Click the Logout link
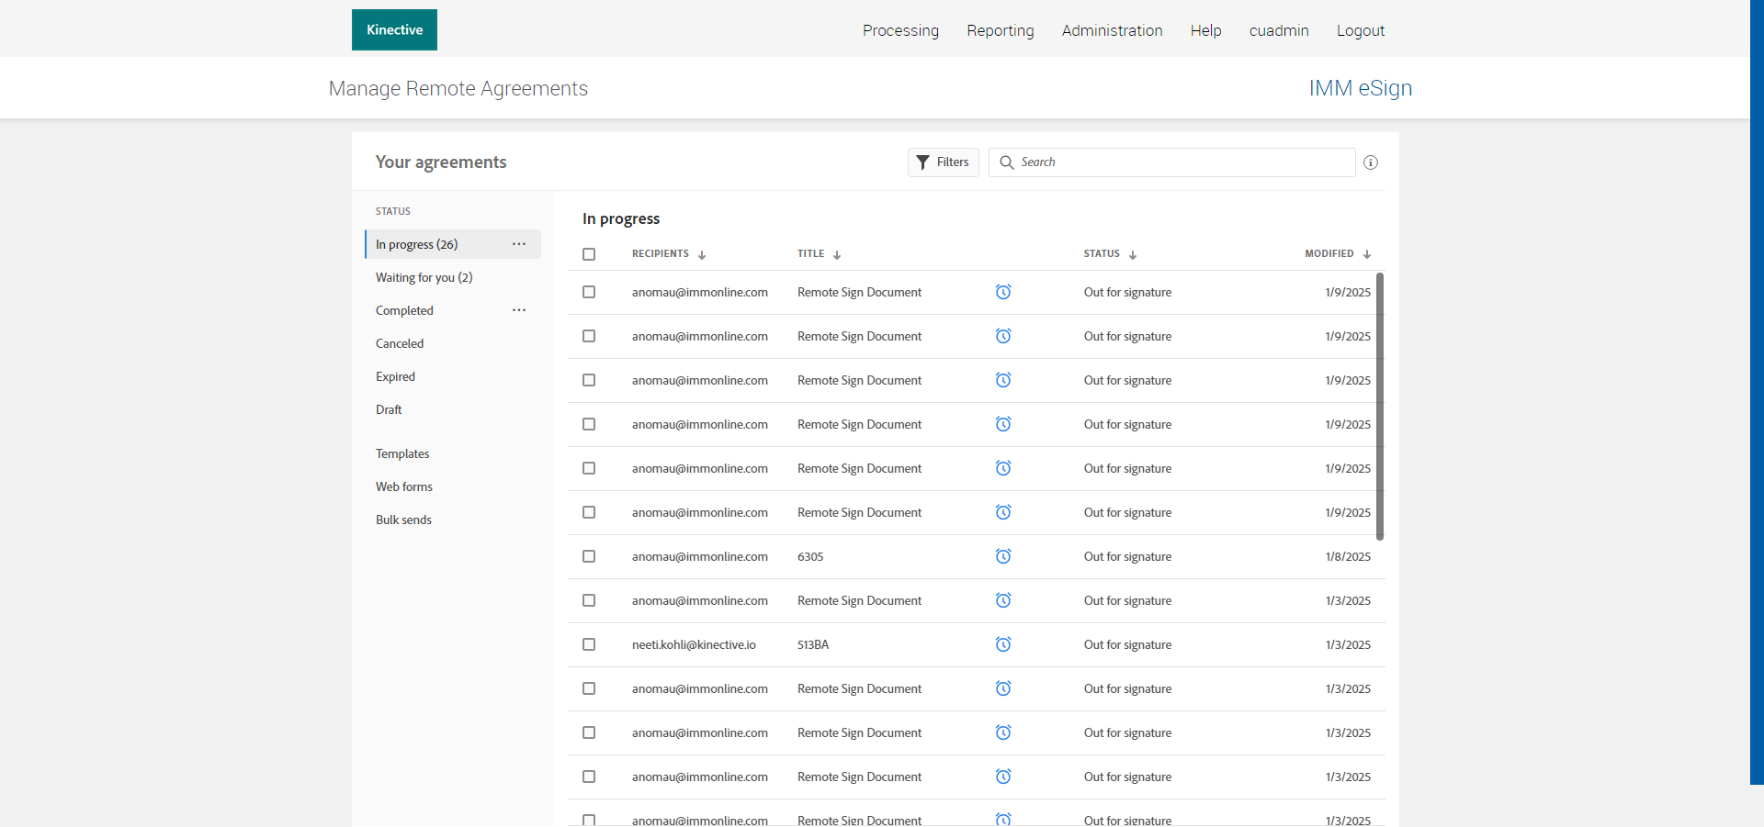The image size is (1764, 827). click(1360, 30)
